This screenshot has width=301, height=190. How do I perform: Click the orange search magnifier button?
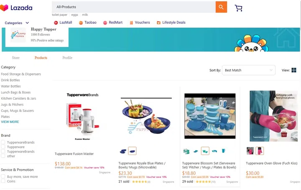click(x=221, y=7)
